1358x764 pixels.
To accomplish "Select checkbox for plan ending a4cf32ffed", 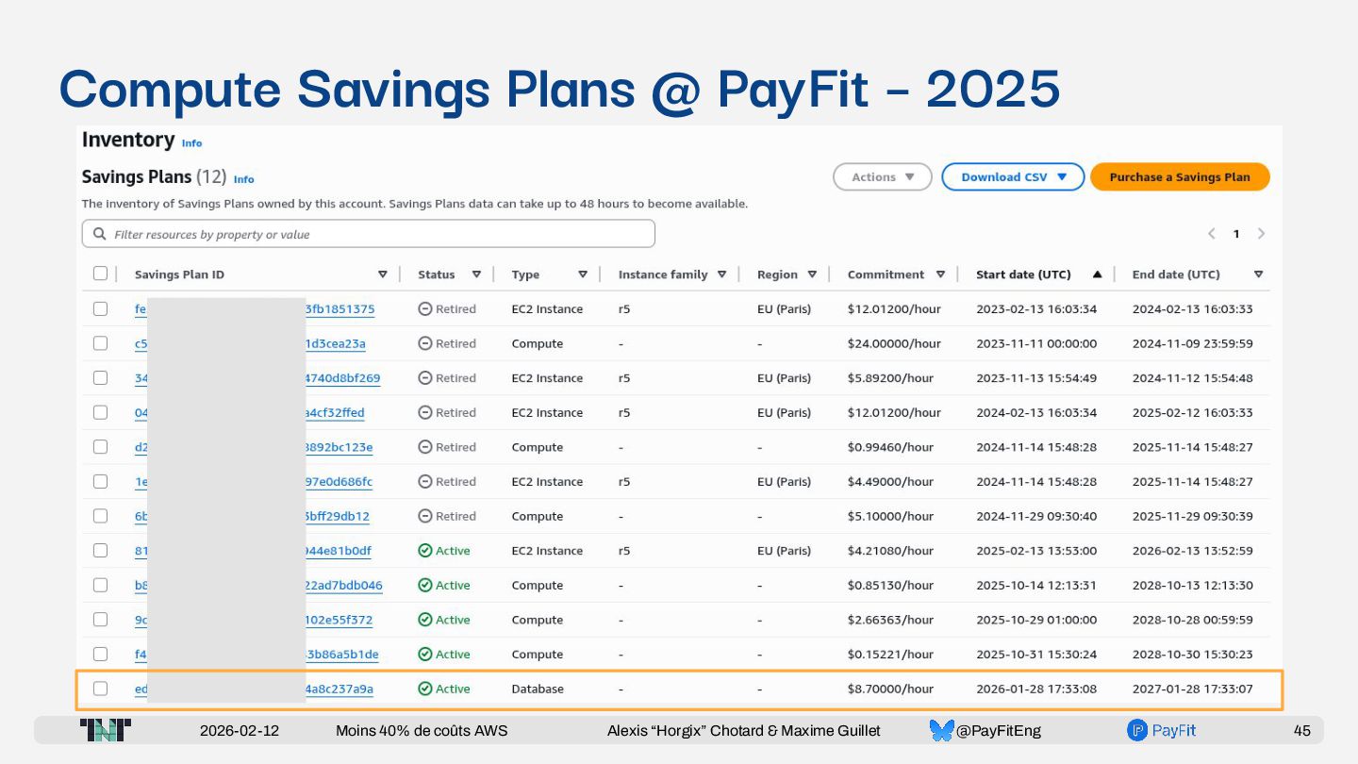I will [x=100, y=412].
